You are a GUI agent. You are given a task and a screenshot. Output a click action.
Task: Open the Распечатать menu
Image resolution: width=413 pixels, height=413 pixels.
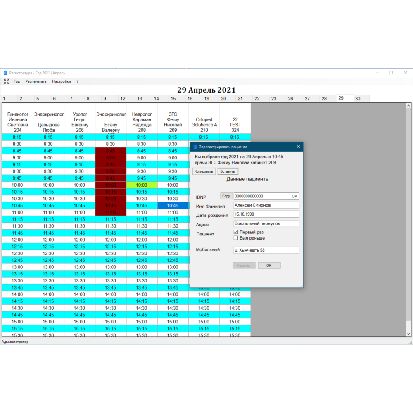point(36,81)
